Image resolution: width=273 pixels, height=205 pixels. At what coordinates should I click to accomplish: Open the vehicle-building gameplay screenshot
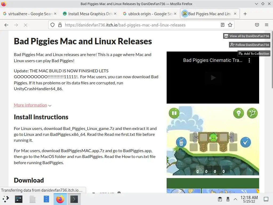pyautogui.click(x=213, y=141)
